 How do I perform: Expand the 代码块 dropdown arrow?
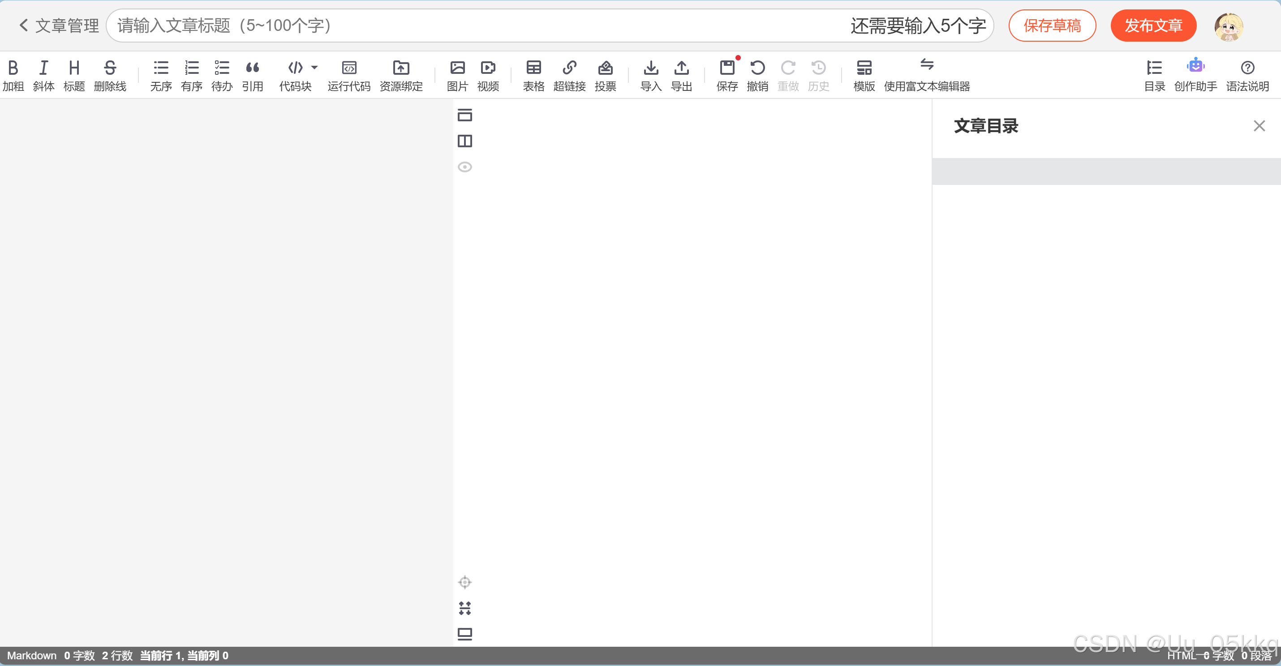coord(314,67)
